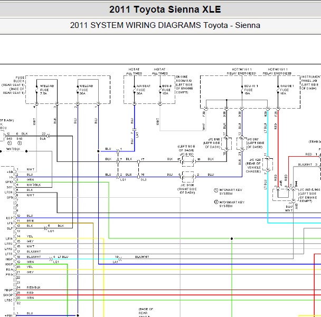
Task: Click the LFE terminal label
Action: click(10, 223)
